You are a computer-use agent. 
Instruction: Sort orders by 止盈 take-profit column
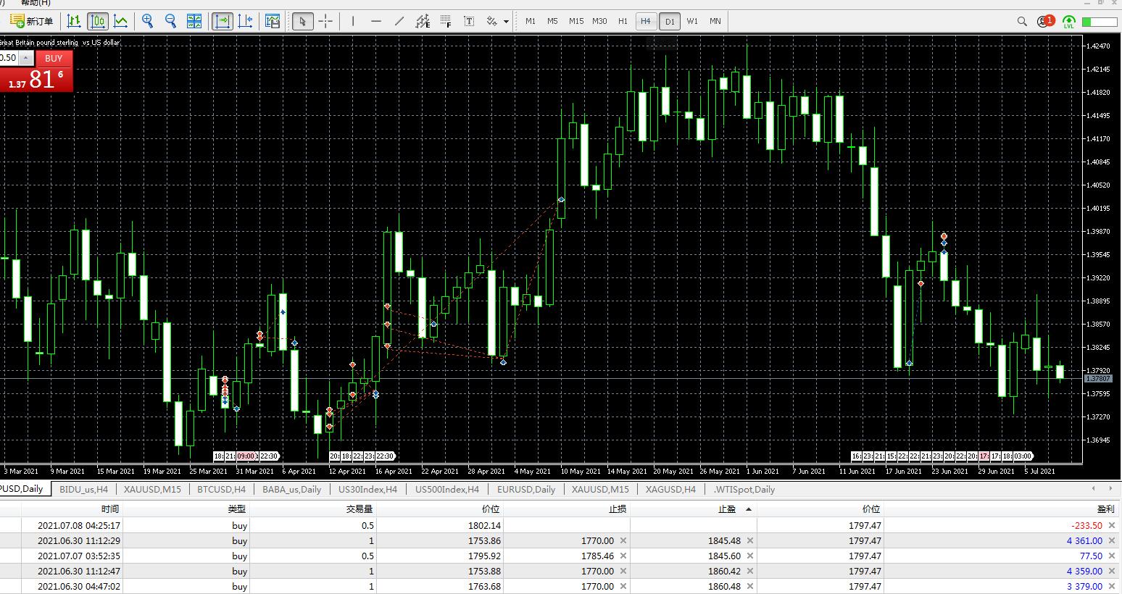tap(694, 509)
